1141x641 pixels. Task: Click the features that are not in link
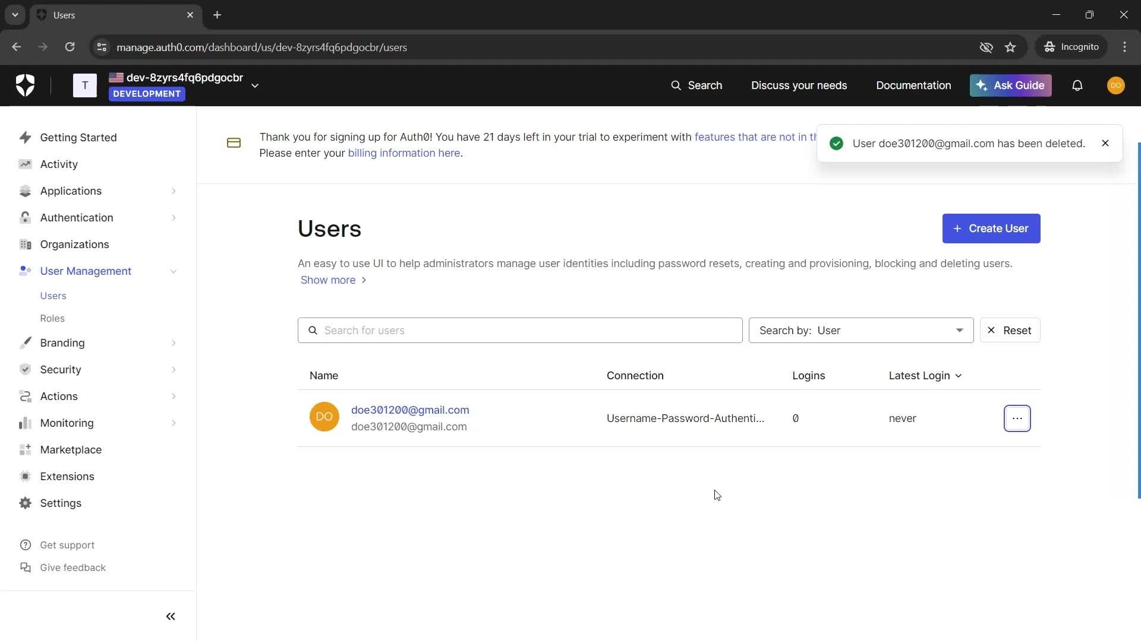(757, 137)
